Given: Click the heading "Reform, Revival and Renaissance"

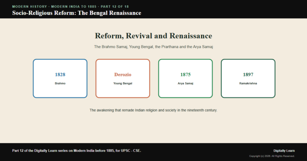Looking at the screenshot, I should coord(153,36).
